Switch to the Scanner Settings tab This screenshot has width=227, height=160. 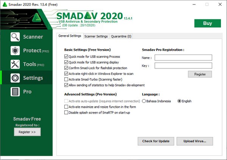[96, 36]
